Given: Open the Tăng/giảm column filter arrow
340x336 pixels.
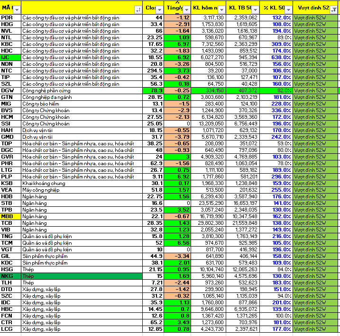Looking at the screenshot, I should (187, 9).
